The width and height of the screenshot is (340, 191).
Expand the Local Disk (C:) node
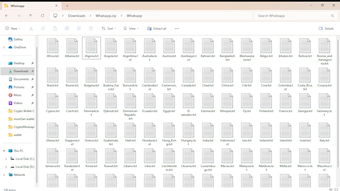(x=6, y=158)
